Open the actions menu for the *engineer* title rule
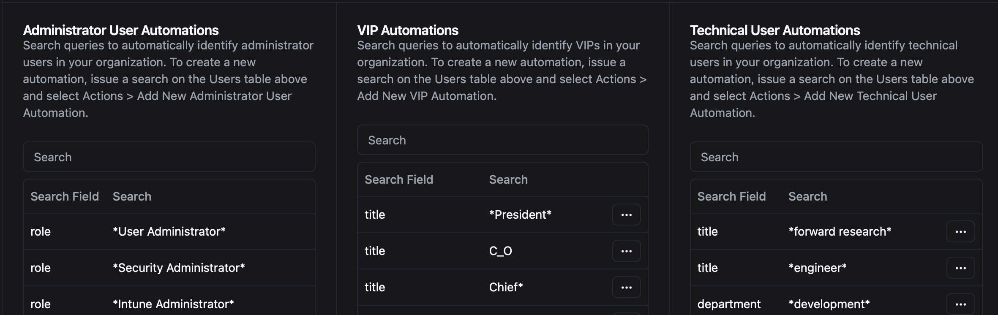The image size is (998, 315). (x=961, y=267)
